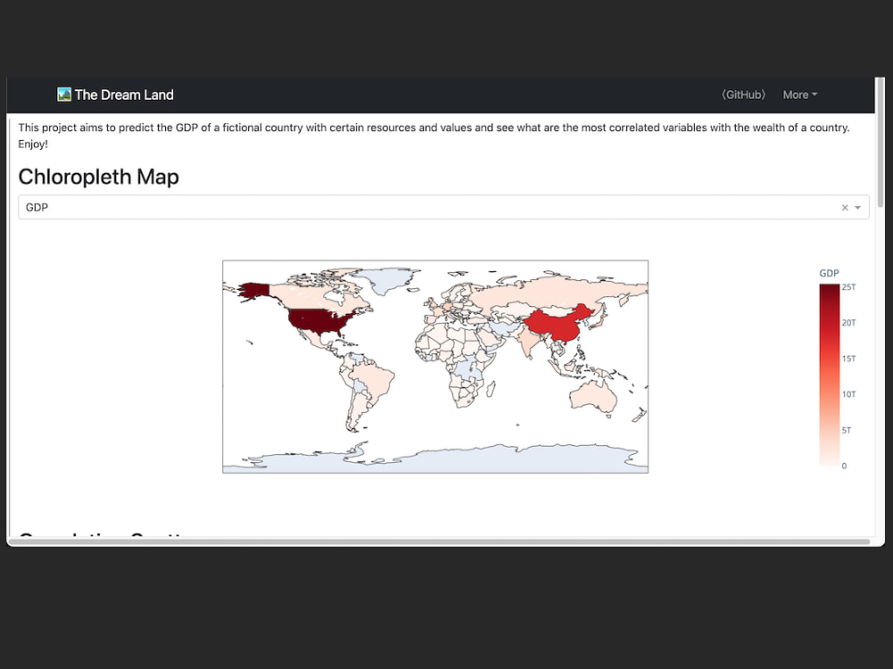Click the Chloropleth Map heading
The width and height of the screenshot is (893, 669).
(x=98, y=177)
